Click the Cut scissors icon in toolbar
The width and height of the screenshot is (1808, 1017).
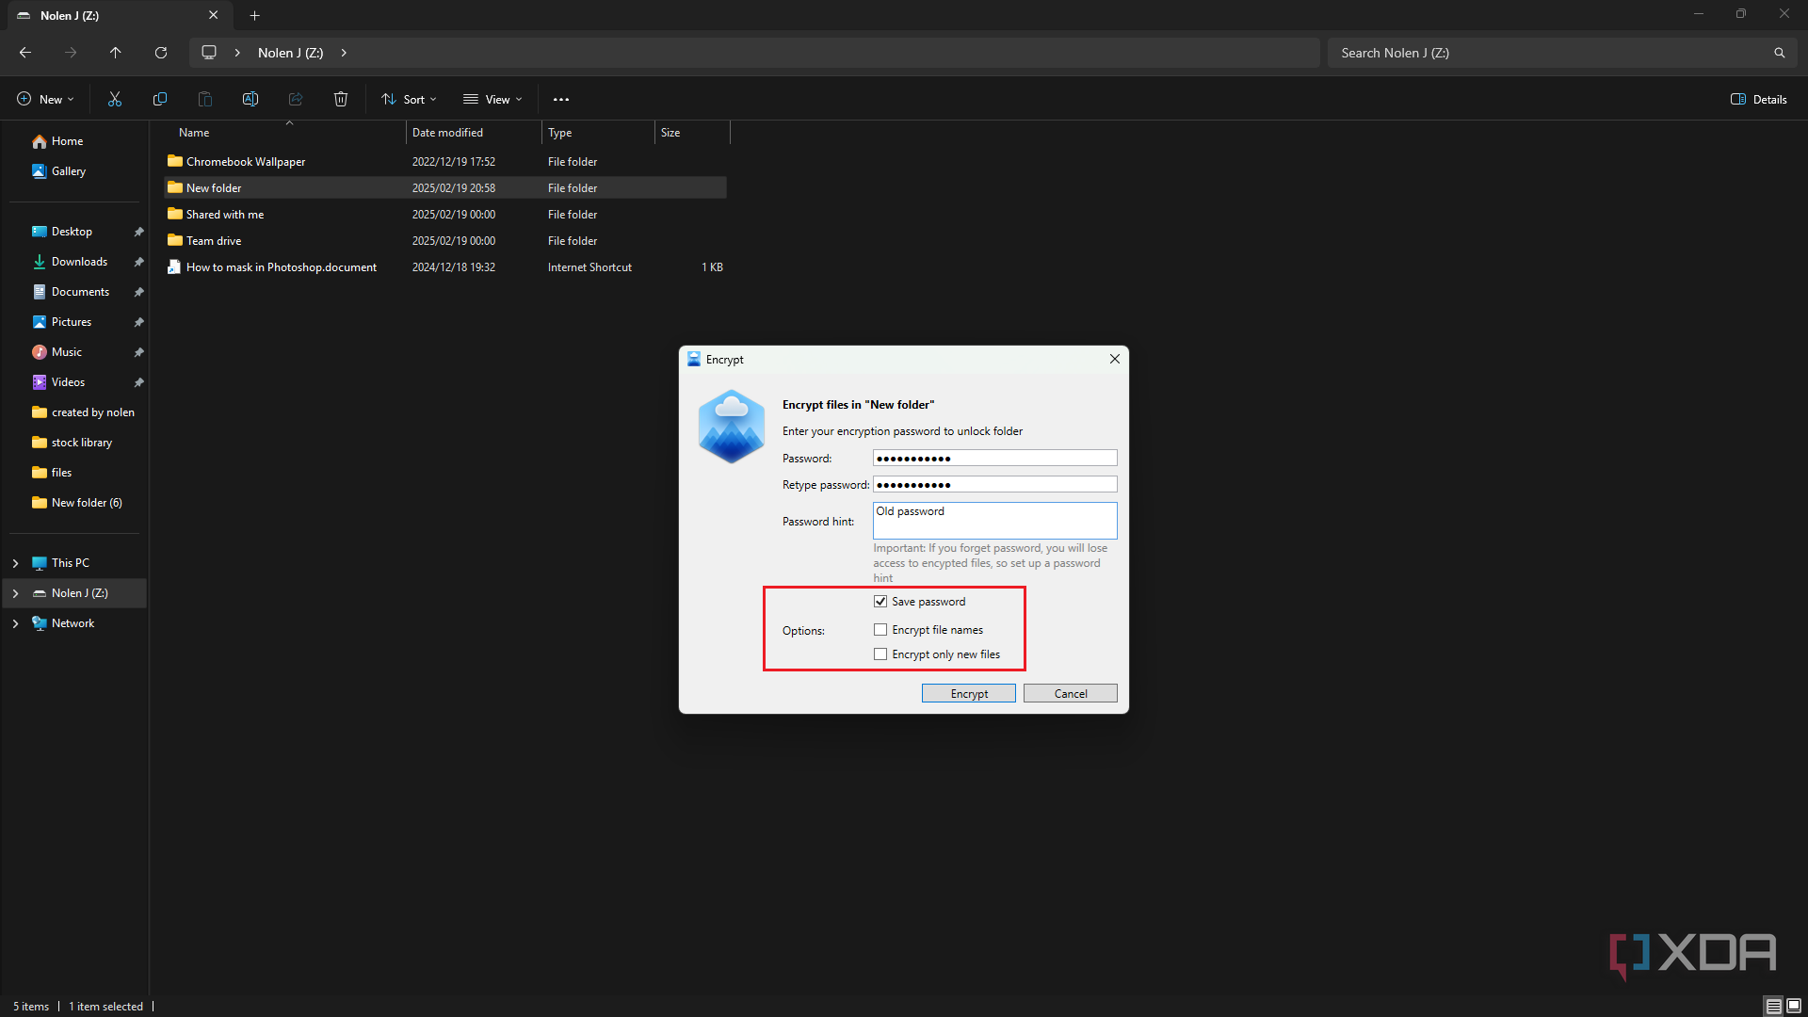[115, 99]
